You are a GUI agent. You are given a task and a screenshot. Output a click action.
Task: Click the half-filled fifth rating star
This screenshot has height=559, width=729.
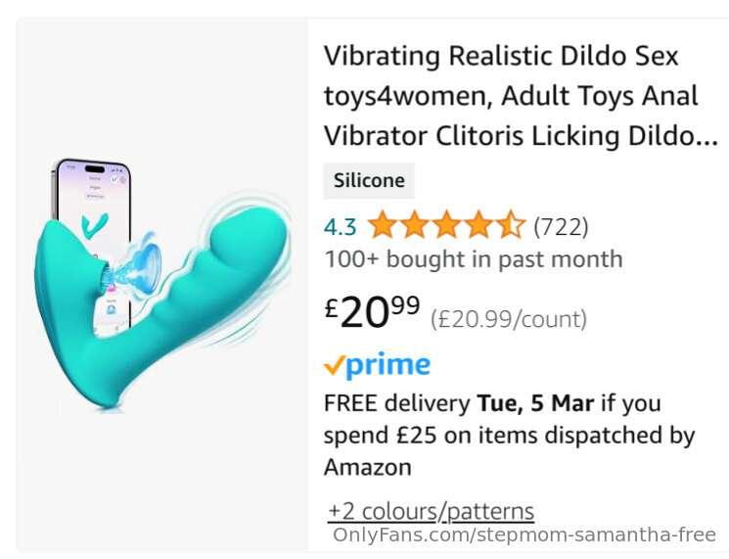tap(510, 224)
